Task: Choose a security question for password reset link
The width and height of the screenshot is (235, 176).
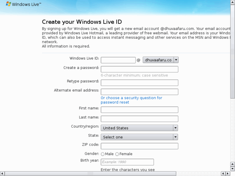Action: pyautogui.click(x=132, y=100)
